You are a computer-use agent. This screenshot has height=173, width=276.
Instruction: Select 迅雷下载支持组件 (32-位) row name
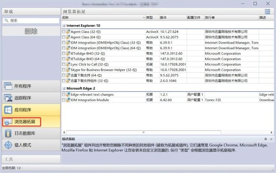pos(89,81)
